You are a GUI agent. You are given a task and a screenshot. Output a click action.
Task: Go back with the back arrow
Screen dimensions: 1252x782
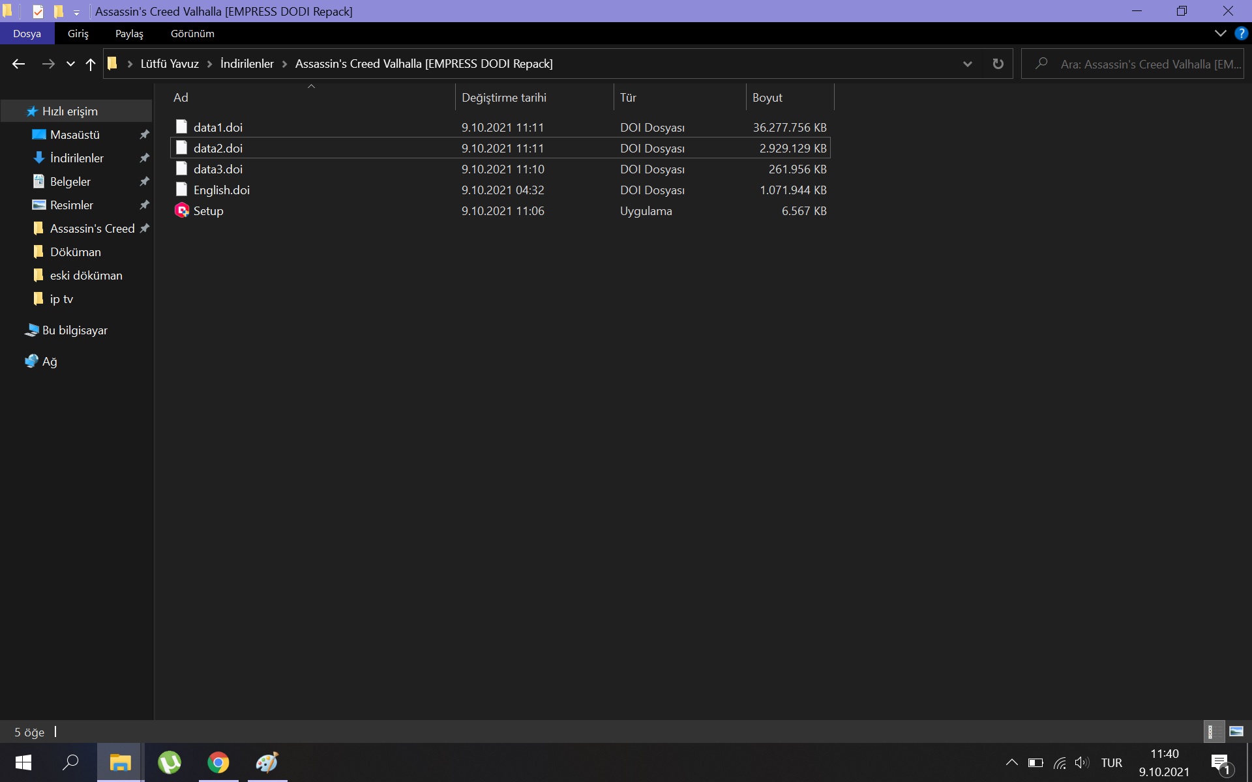coord(18,64)
